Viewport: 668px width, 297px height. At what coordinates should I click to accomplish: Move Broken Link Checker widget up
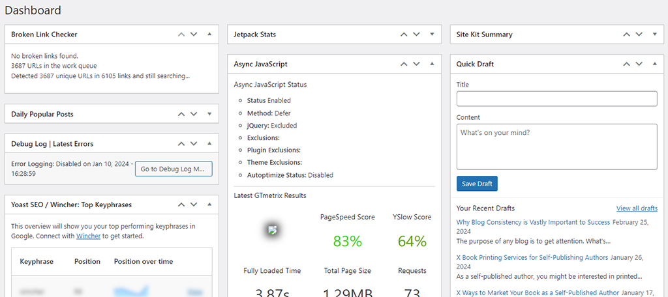(181, 35)
